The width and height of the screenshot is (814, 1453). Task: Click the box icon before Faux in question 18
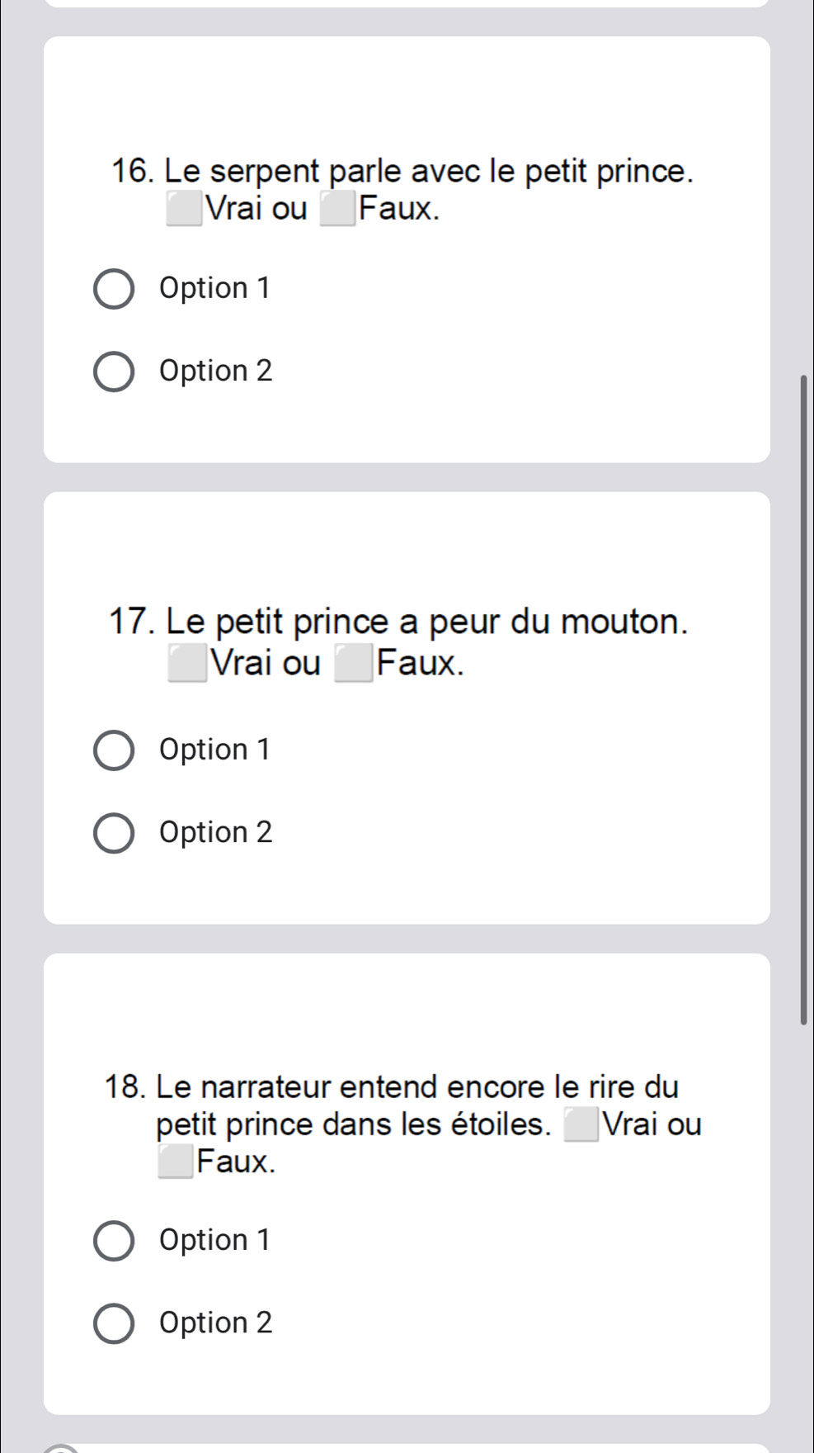pyautogui.click(x=175, y=1162)
